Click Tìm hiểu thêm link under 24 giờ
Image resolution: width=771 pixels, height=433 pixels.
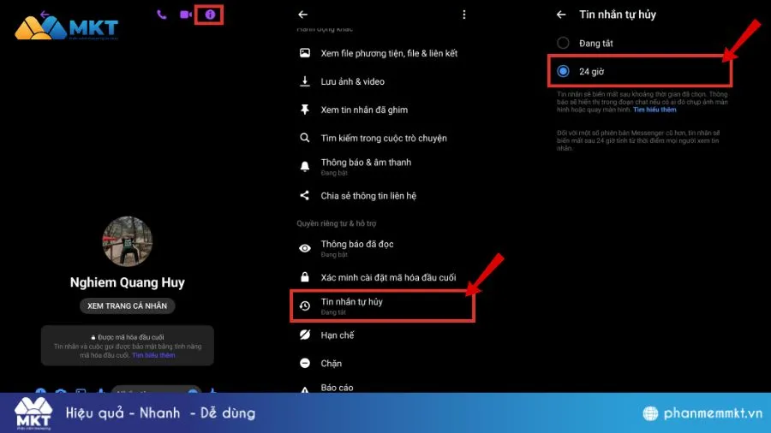[654, 110]
